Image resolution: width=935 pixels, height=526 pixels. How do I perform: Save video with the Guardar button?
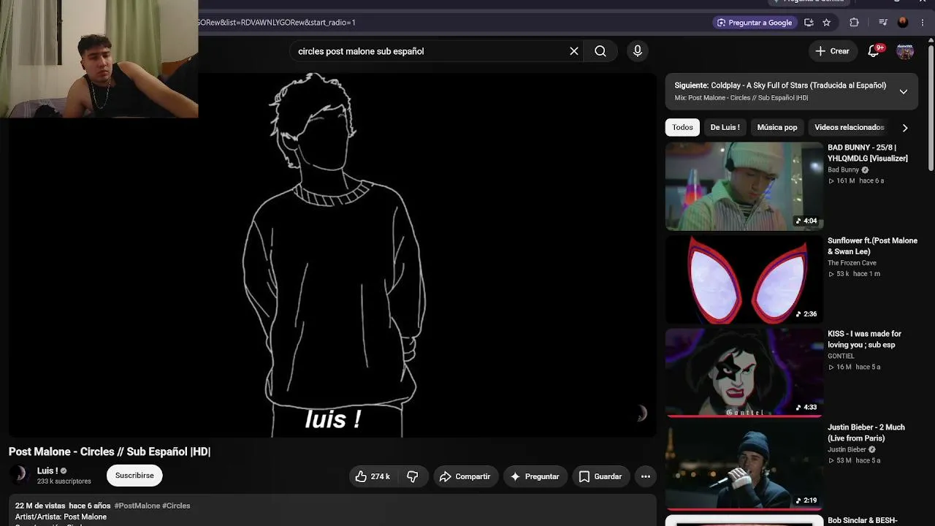pos(600,476)
